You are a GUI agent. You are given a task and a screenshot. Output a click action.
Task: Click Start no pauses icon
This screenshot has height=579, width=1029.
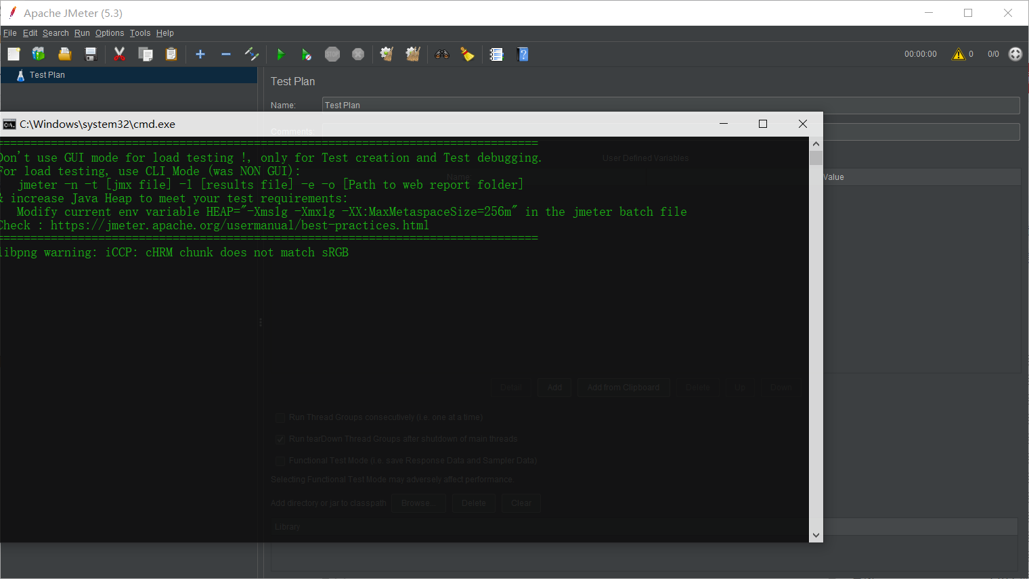[x=306, y=54]
